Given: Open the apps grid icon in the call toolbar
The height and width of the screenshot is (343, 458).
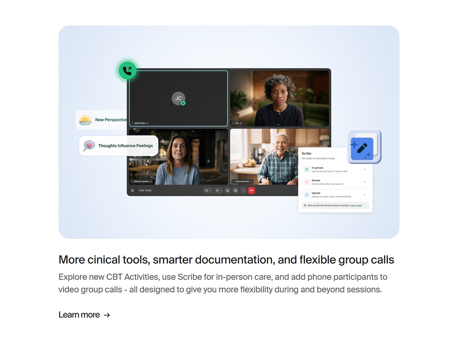Looking at the screenshot, I should pos(227,191).
